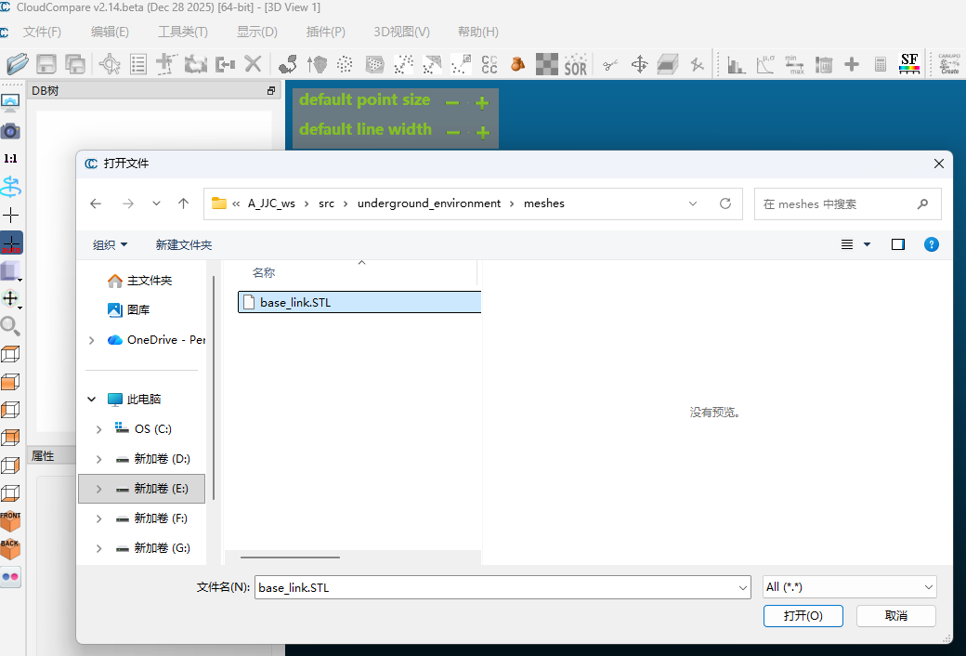Click the 取消 cancel button
Viewport: 966px width, 656px height.
[x=895, y=615]
